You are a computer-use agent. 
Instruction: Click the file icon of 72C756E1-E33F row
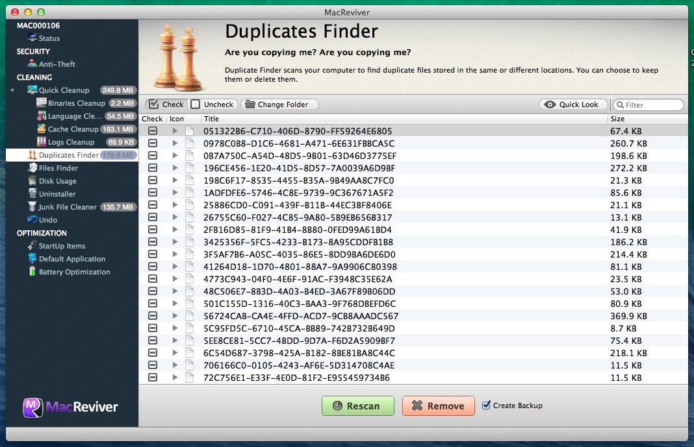(190, 377)
